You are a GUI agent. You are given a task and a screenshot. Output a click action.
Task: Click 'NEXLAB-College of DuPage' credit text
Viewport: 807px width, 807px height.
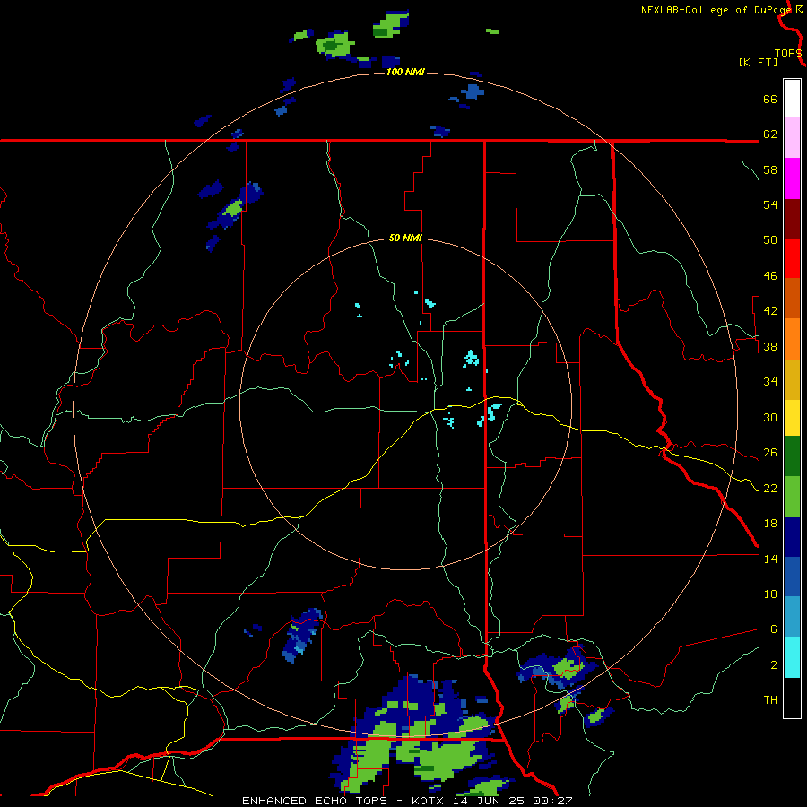click(x=716, y=10)
